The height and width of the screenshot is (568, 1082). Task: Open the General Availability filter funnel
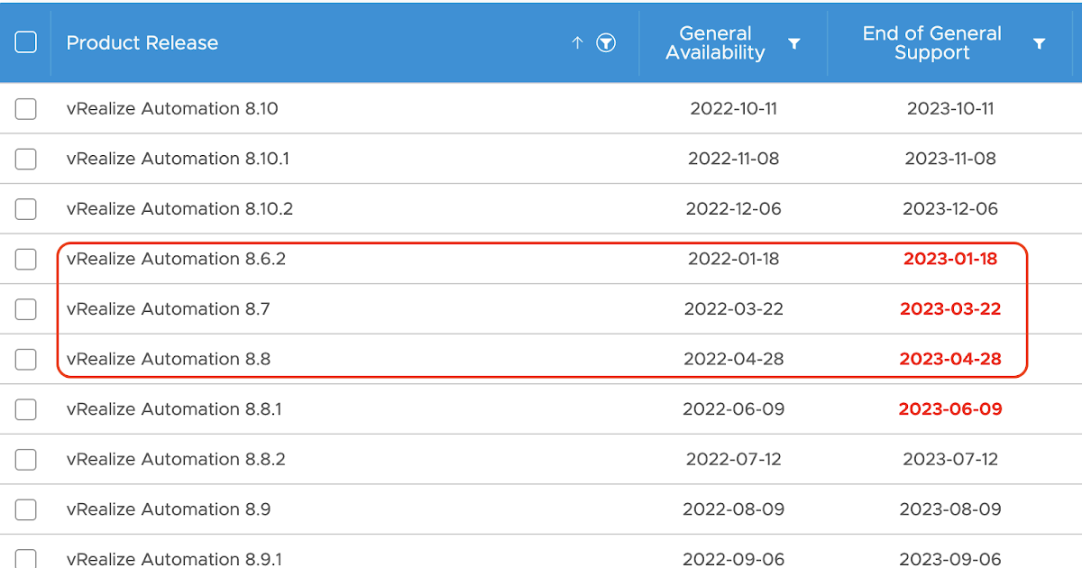(794, 43)
